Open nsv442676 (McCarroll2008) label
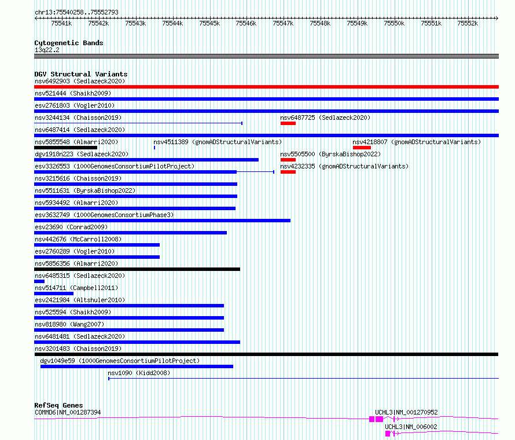Viewport: 515px width, 440px height. 78,239
